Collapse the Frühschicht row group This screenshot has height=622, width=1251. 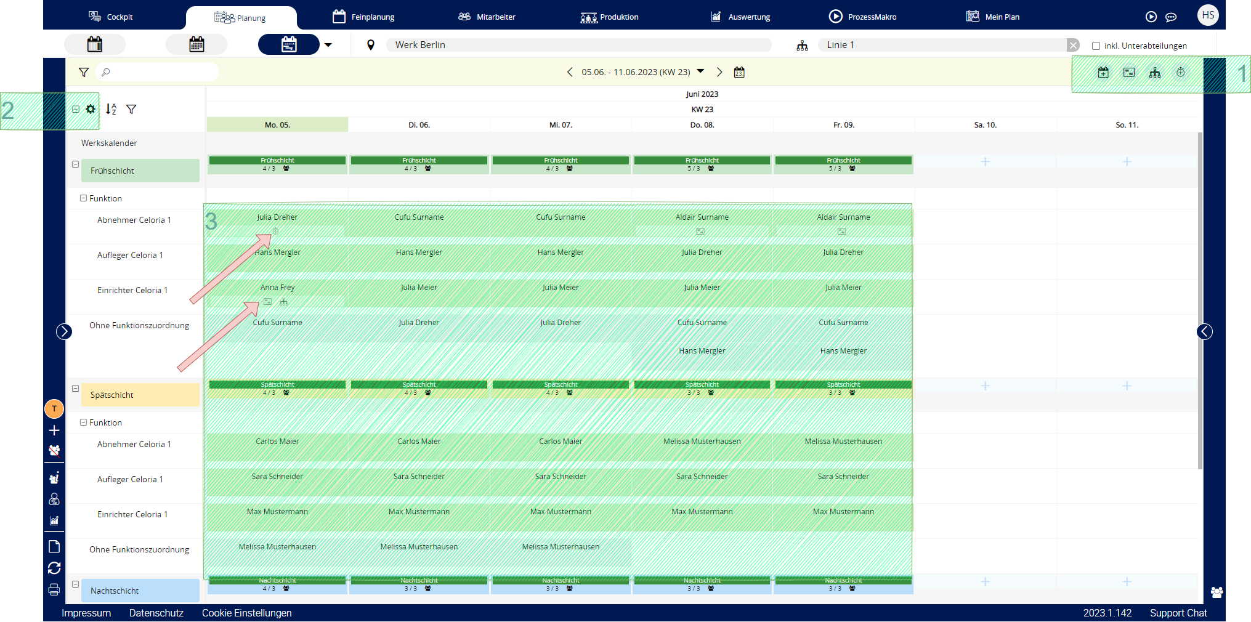[x=76, y=164]
